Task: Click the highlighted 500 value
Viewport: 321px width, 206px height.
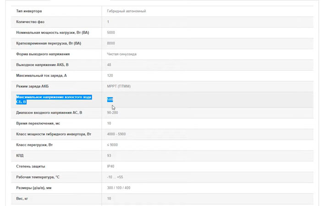Action: (110, 99)
